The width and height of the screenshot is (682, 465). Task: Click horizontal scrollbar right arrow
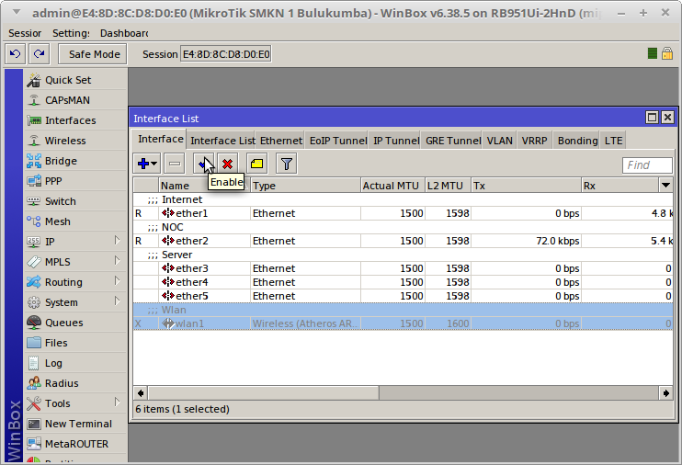point(665,393)
